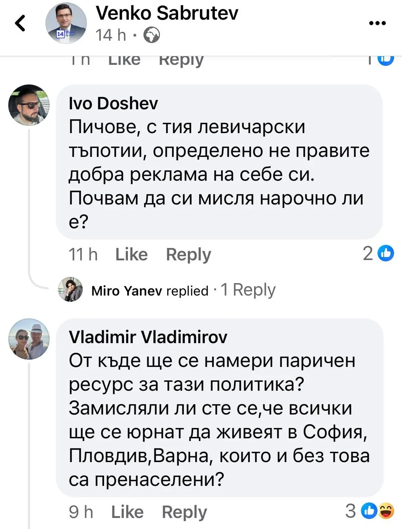Tap the back arrow icon
402x529 pixels.
[x=21, y=23]
